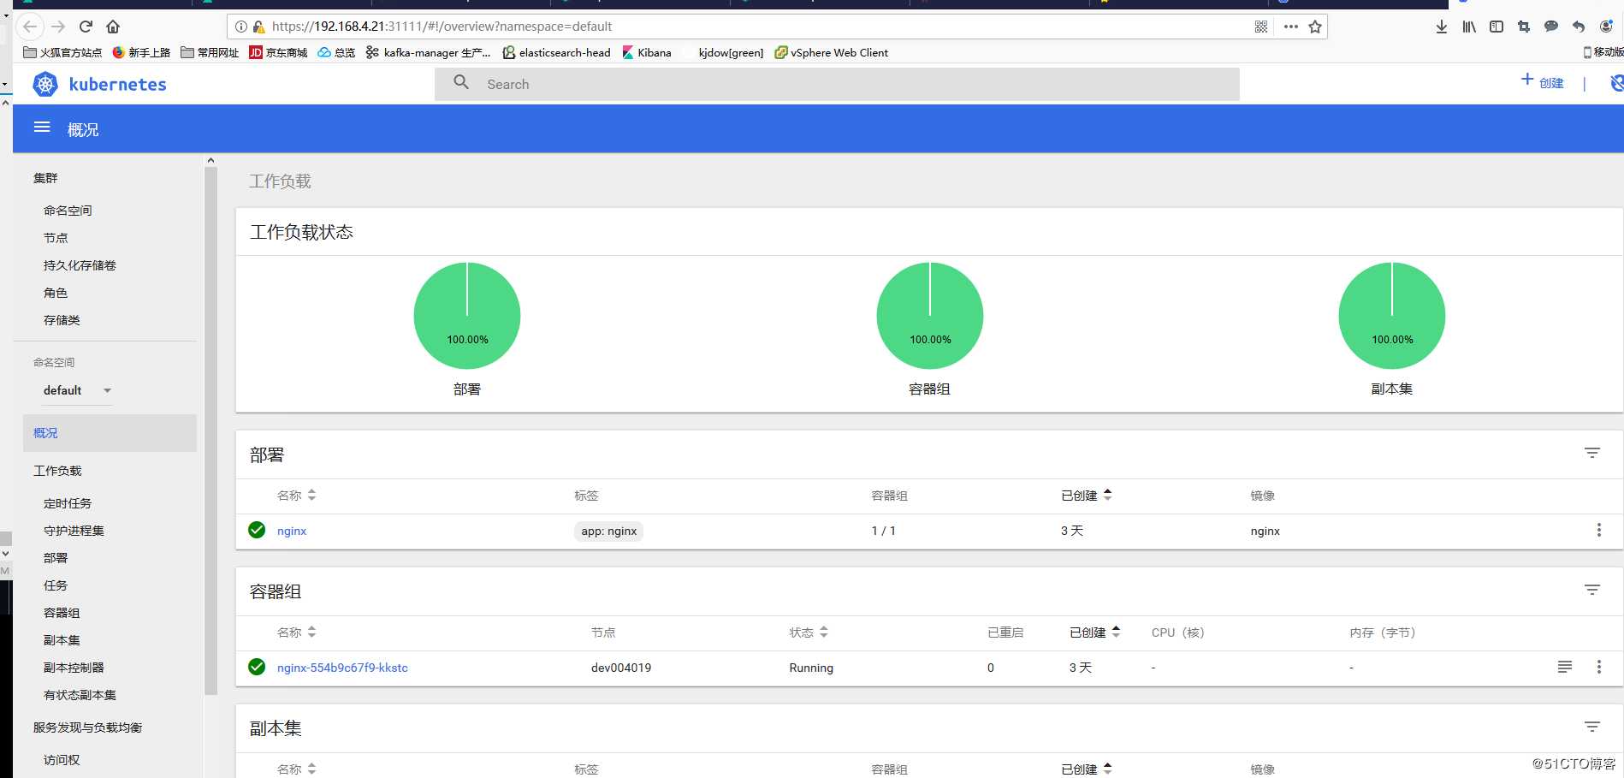
Task: Click the undo arrow icon in toolbar
Action: coord(1579,27)
